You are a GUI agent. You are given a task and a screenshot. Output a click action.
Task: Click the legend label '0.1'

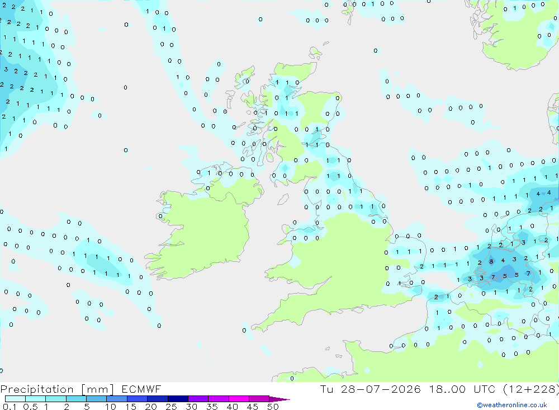tap(10, 407)
